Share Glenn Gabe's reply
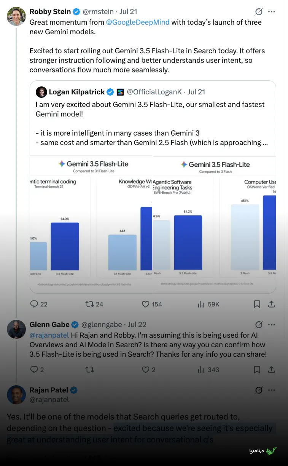Image resolution: width=288 pixels, height=466 pixels. pyautogui.click(x=272, y=370)
